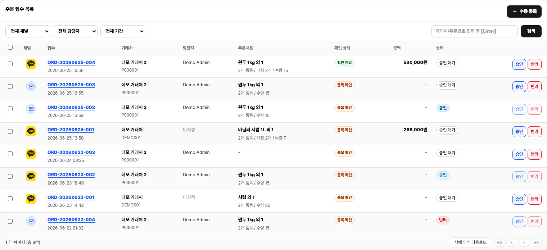
Task: Check the row ORD-20260622-004
Action: pyautogui.click(x=10, y=221)
